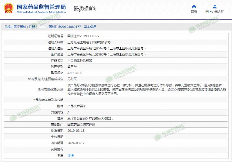Click the bulb icon beside 注
232x162 pixels.
click(58, 155)
